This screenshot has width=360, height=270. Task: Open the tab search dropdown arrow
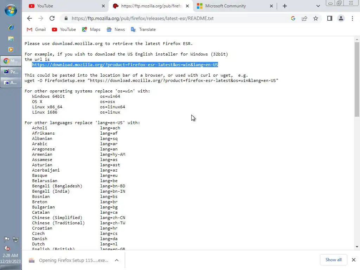[318, 6]
